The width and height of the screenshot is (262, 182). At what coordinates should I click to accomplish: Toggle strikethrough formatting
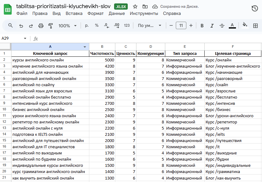point(222,26)
